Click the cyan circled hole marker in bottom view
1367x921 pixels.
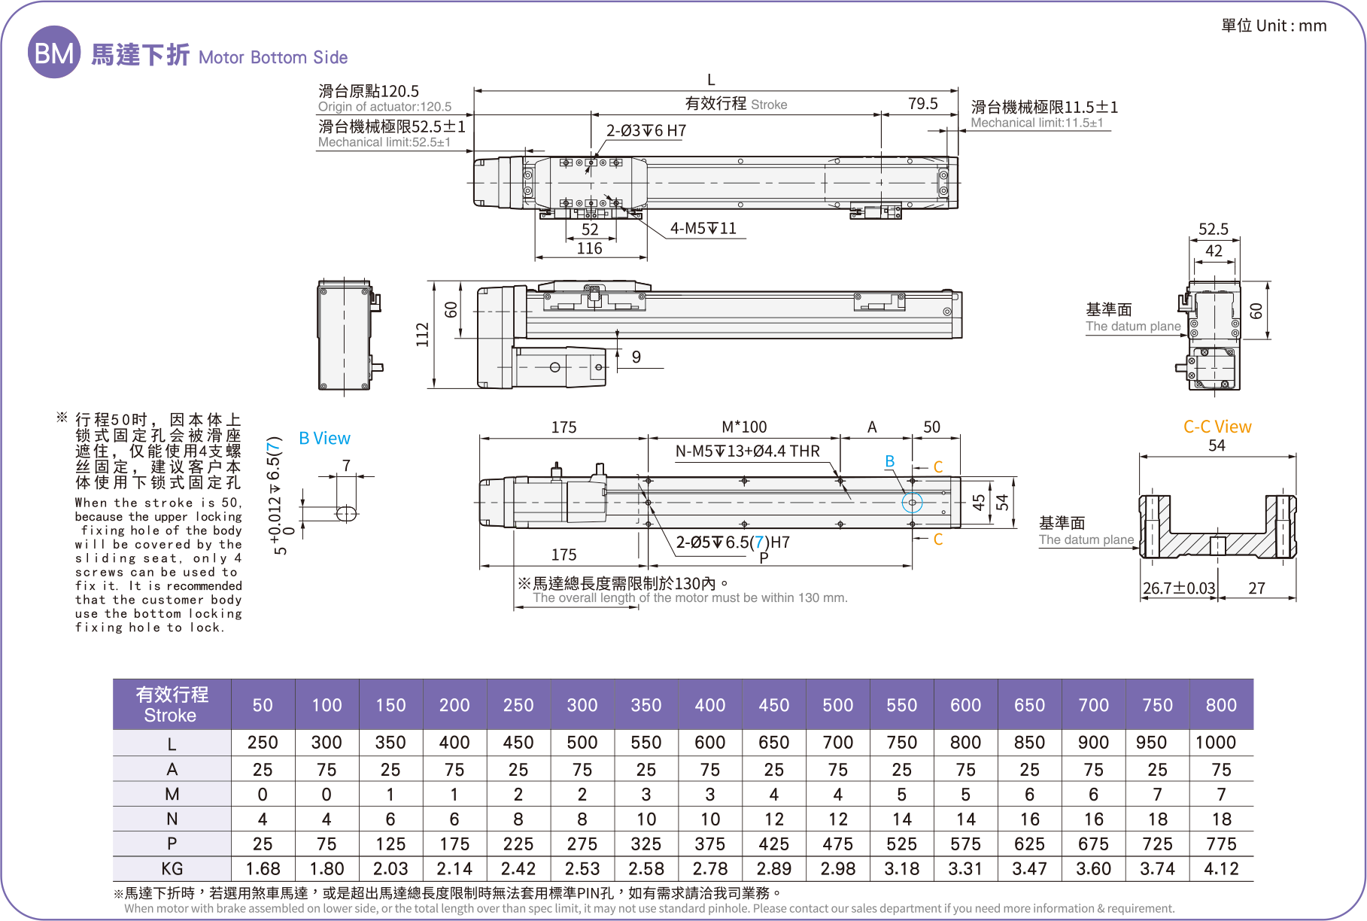(912, 502)
